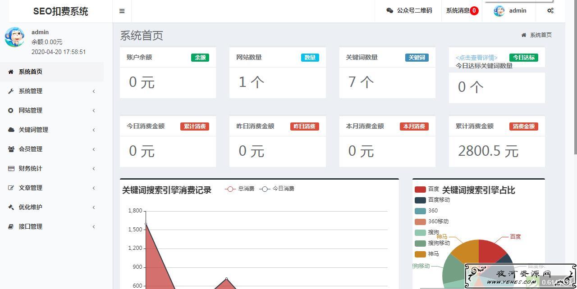Toggle 神马 legend entry
Viewport: 577px width, 289px height.
(426, 254)
